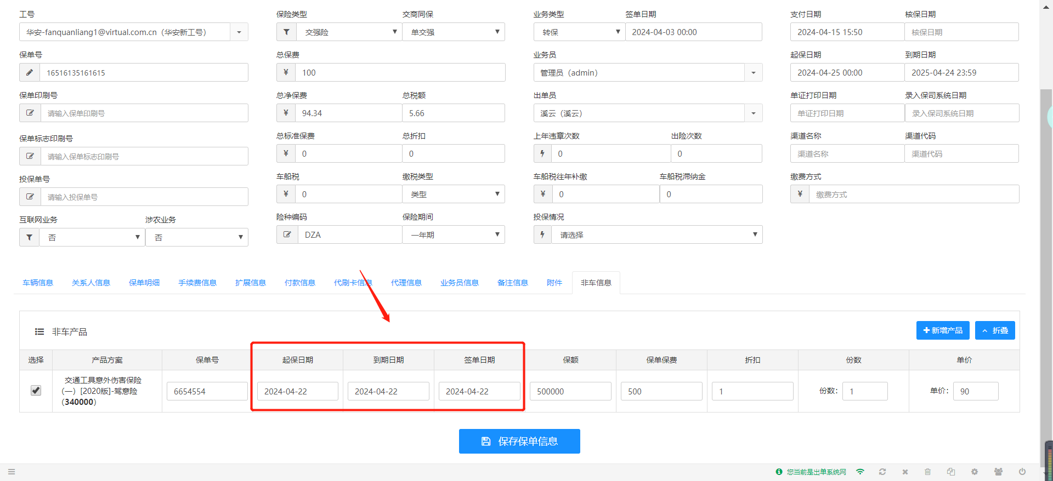
Task: Click the filter icon beside 保险类型
Action: (x=286, y=32)
